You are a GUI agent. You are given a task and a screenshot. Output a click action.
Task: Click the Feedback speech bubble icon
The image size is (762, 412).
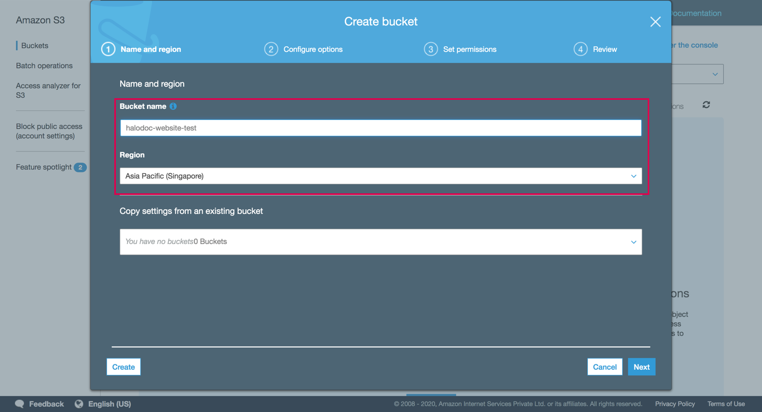(20, 404)
